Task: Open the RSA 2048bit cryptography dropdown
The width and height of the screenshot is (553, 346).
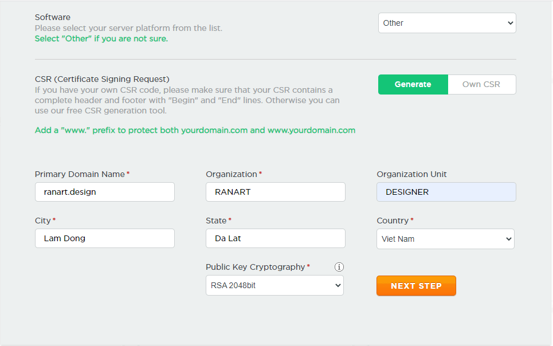Action: point(274,285)
